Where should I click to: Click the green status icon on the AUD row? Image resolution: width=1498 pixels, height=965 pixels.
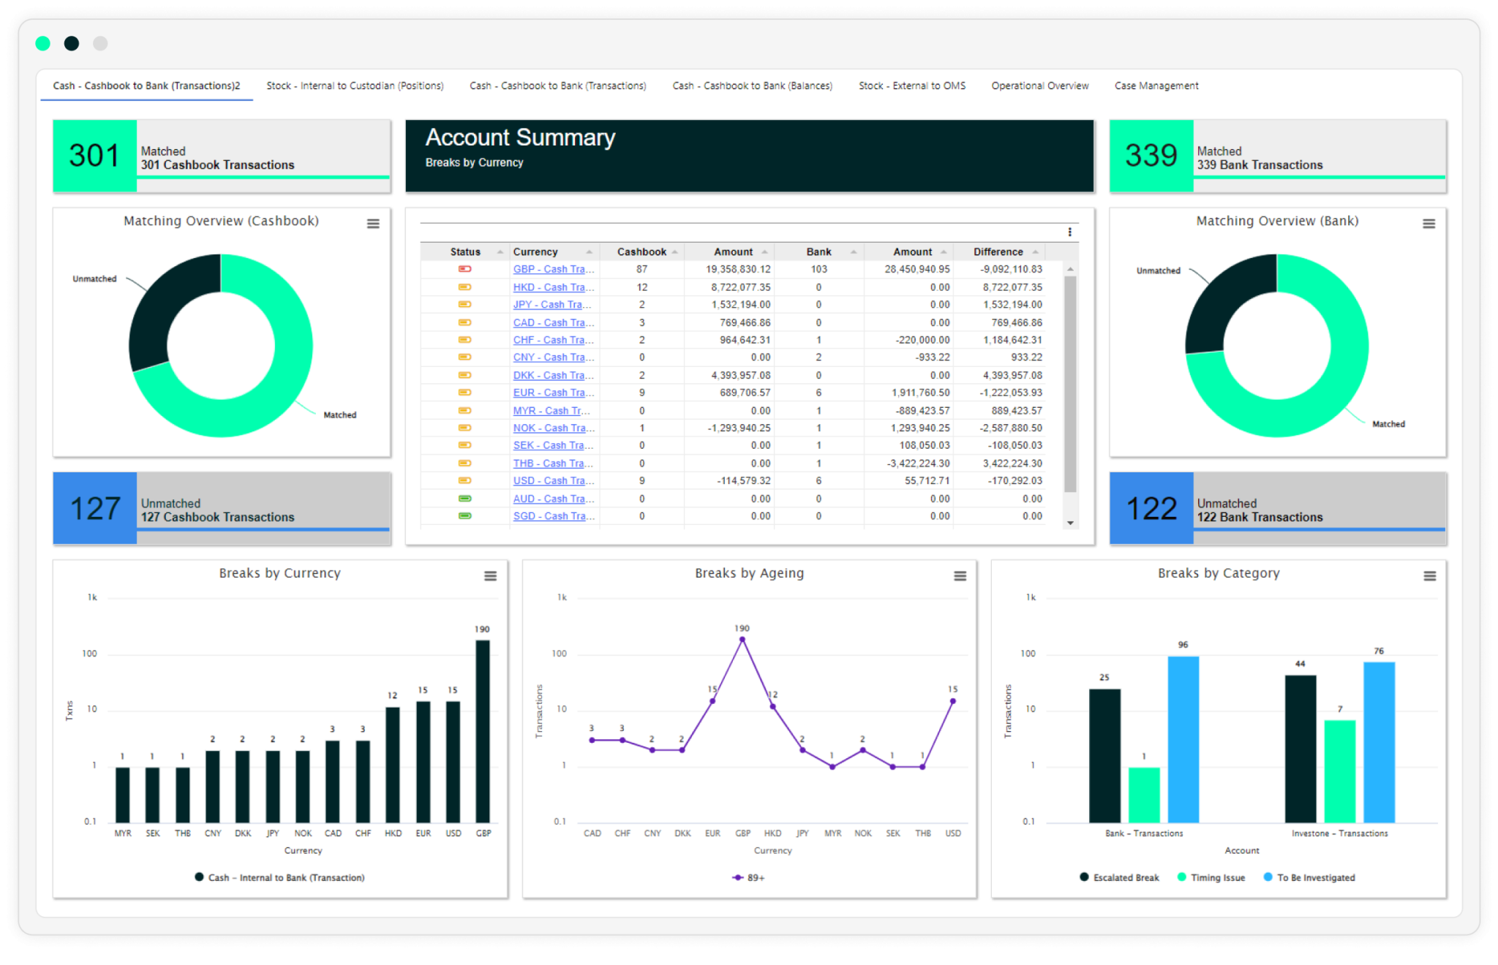click(464, 498)
